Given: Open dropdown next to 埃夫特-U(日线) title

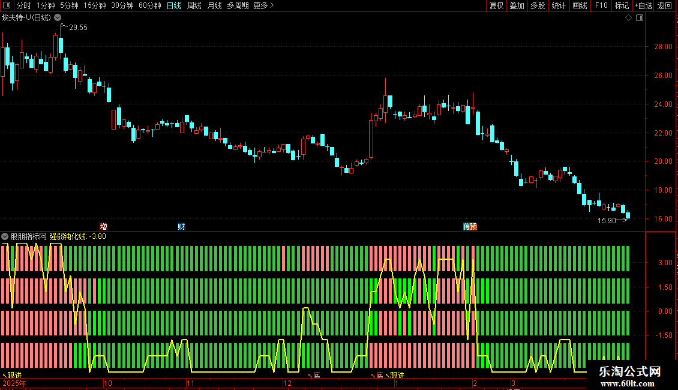Looking at the screenshot, I should (58, 18).
